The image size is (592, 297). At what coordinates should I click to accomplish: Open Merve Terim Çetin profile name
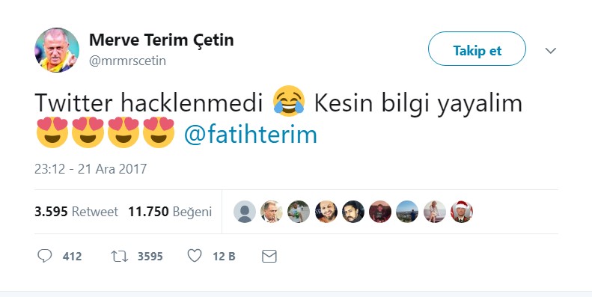161,40
